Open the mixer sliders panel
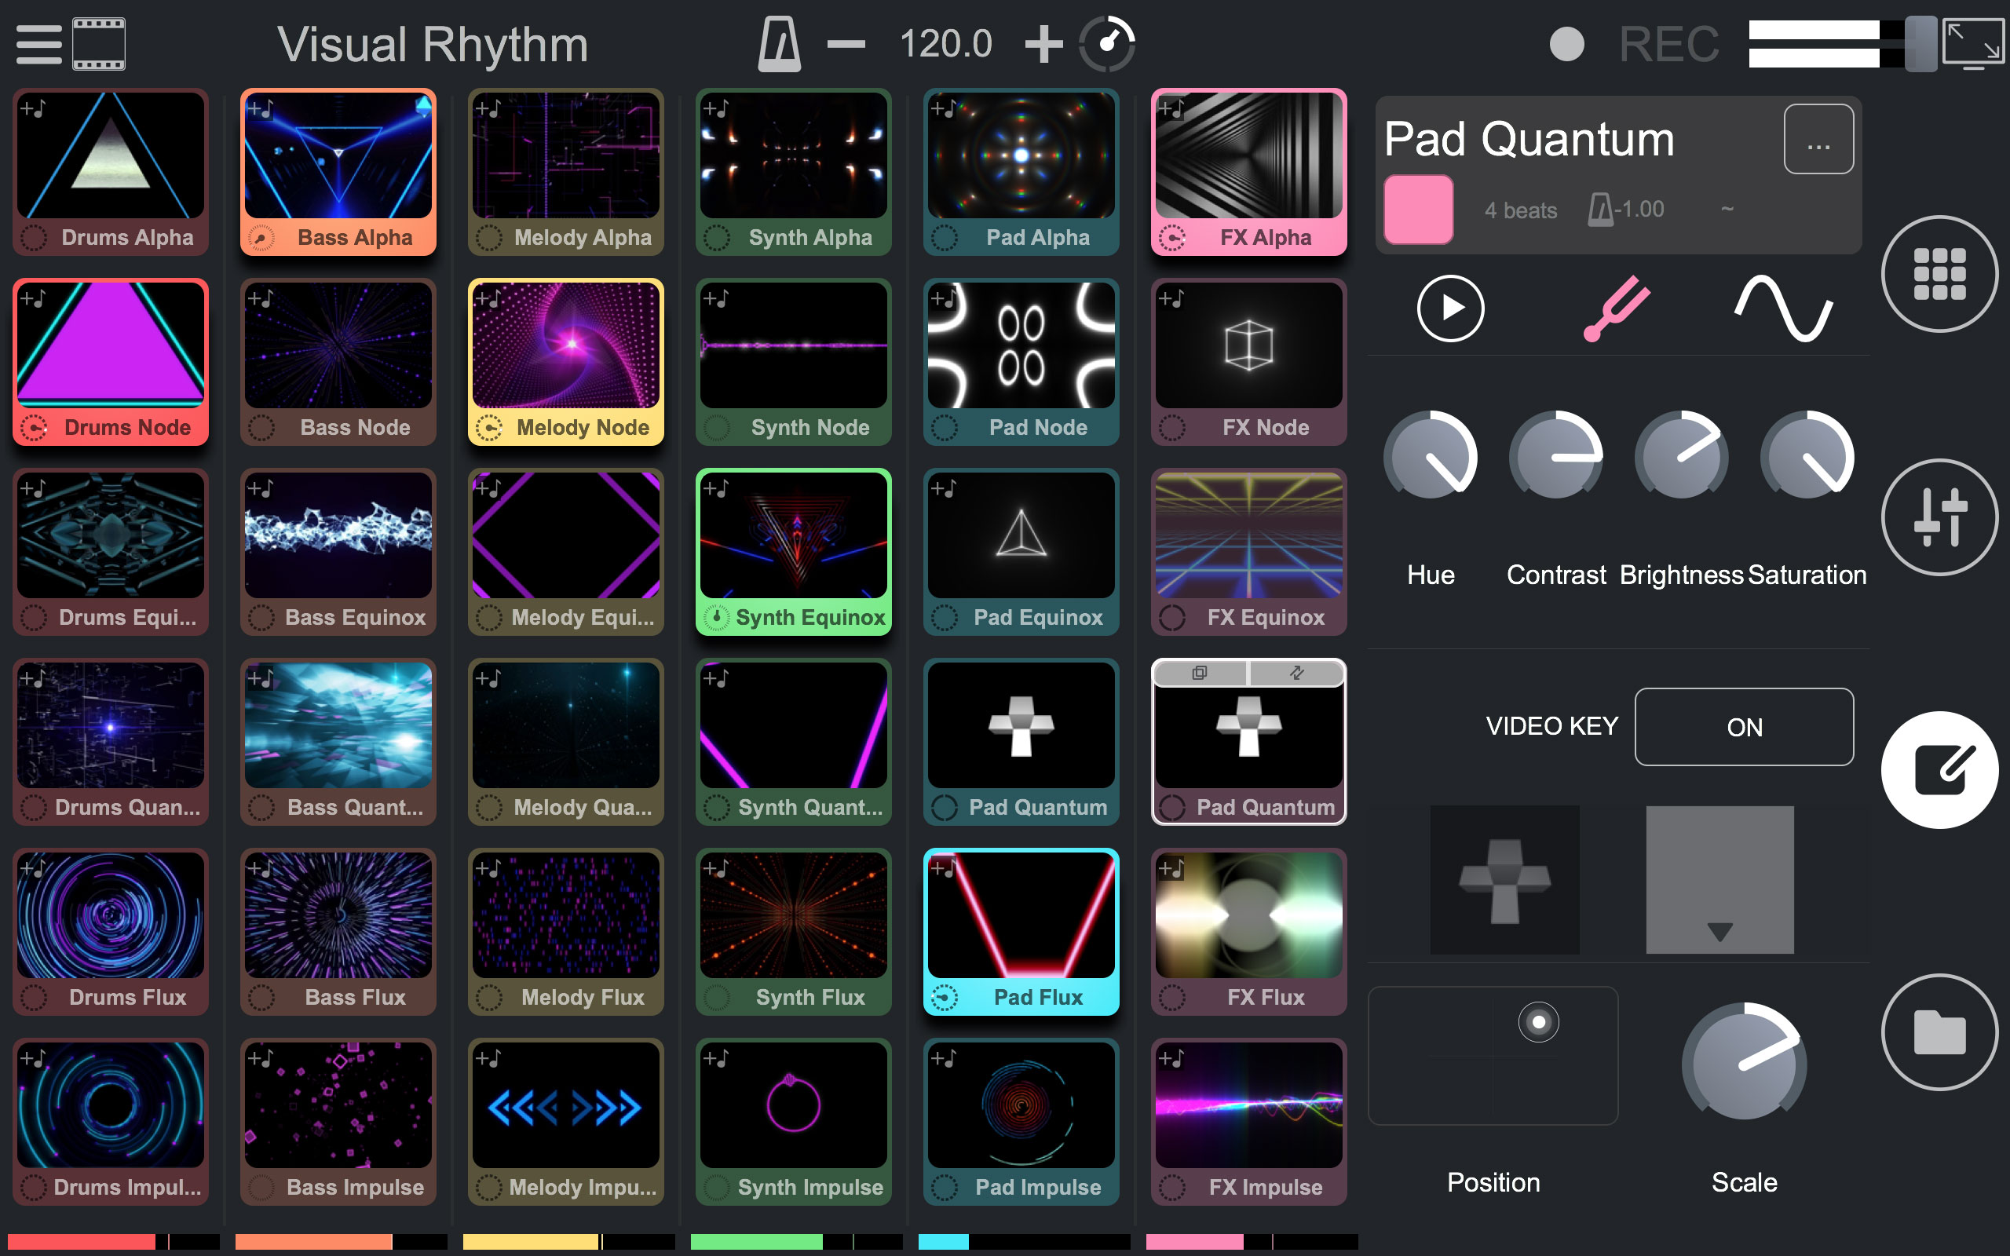This screenshot has height=1256, width=2010. tap(1939, 517)
